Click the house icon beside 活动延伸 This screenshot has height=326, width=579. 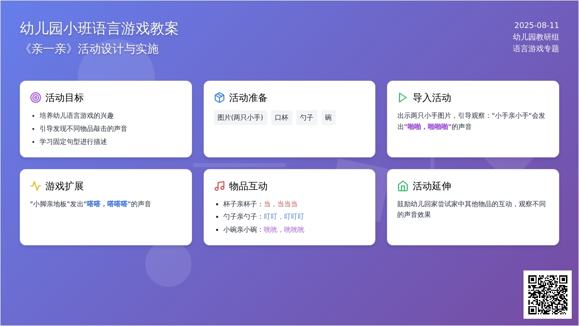pyautogui.click(x=403, y=186)
